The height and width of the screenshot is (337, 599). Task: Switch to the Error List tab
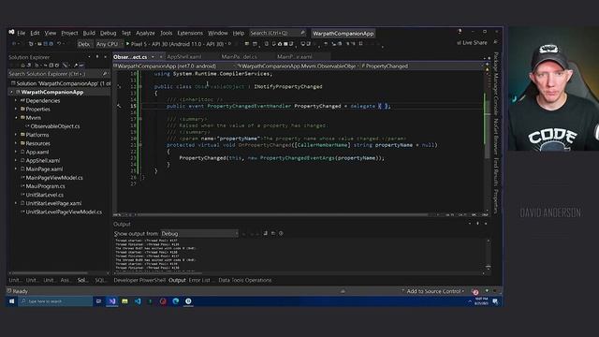[x=199, y=280]
